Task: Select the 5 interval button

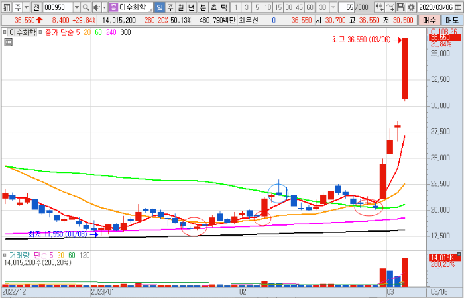Action: tap(257, 7)
